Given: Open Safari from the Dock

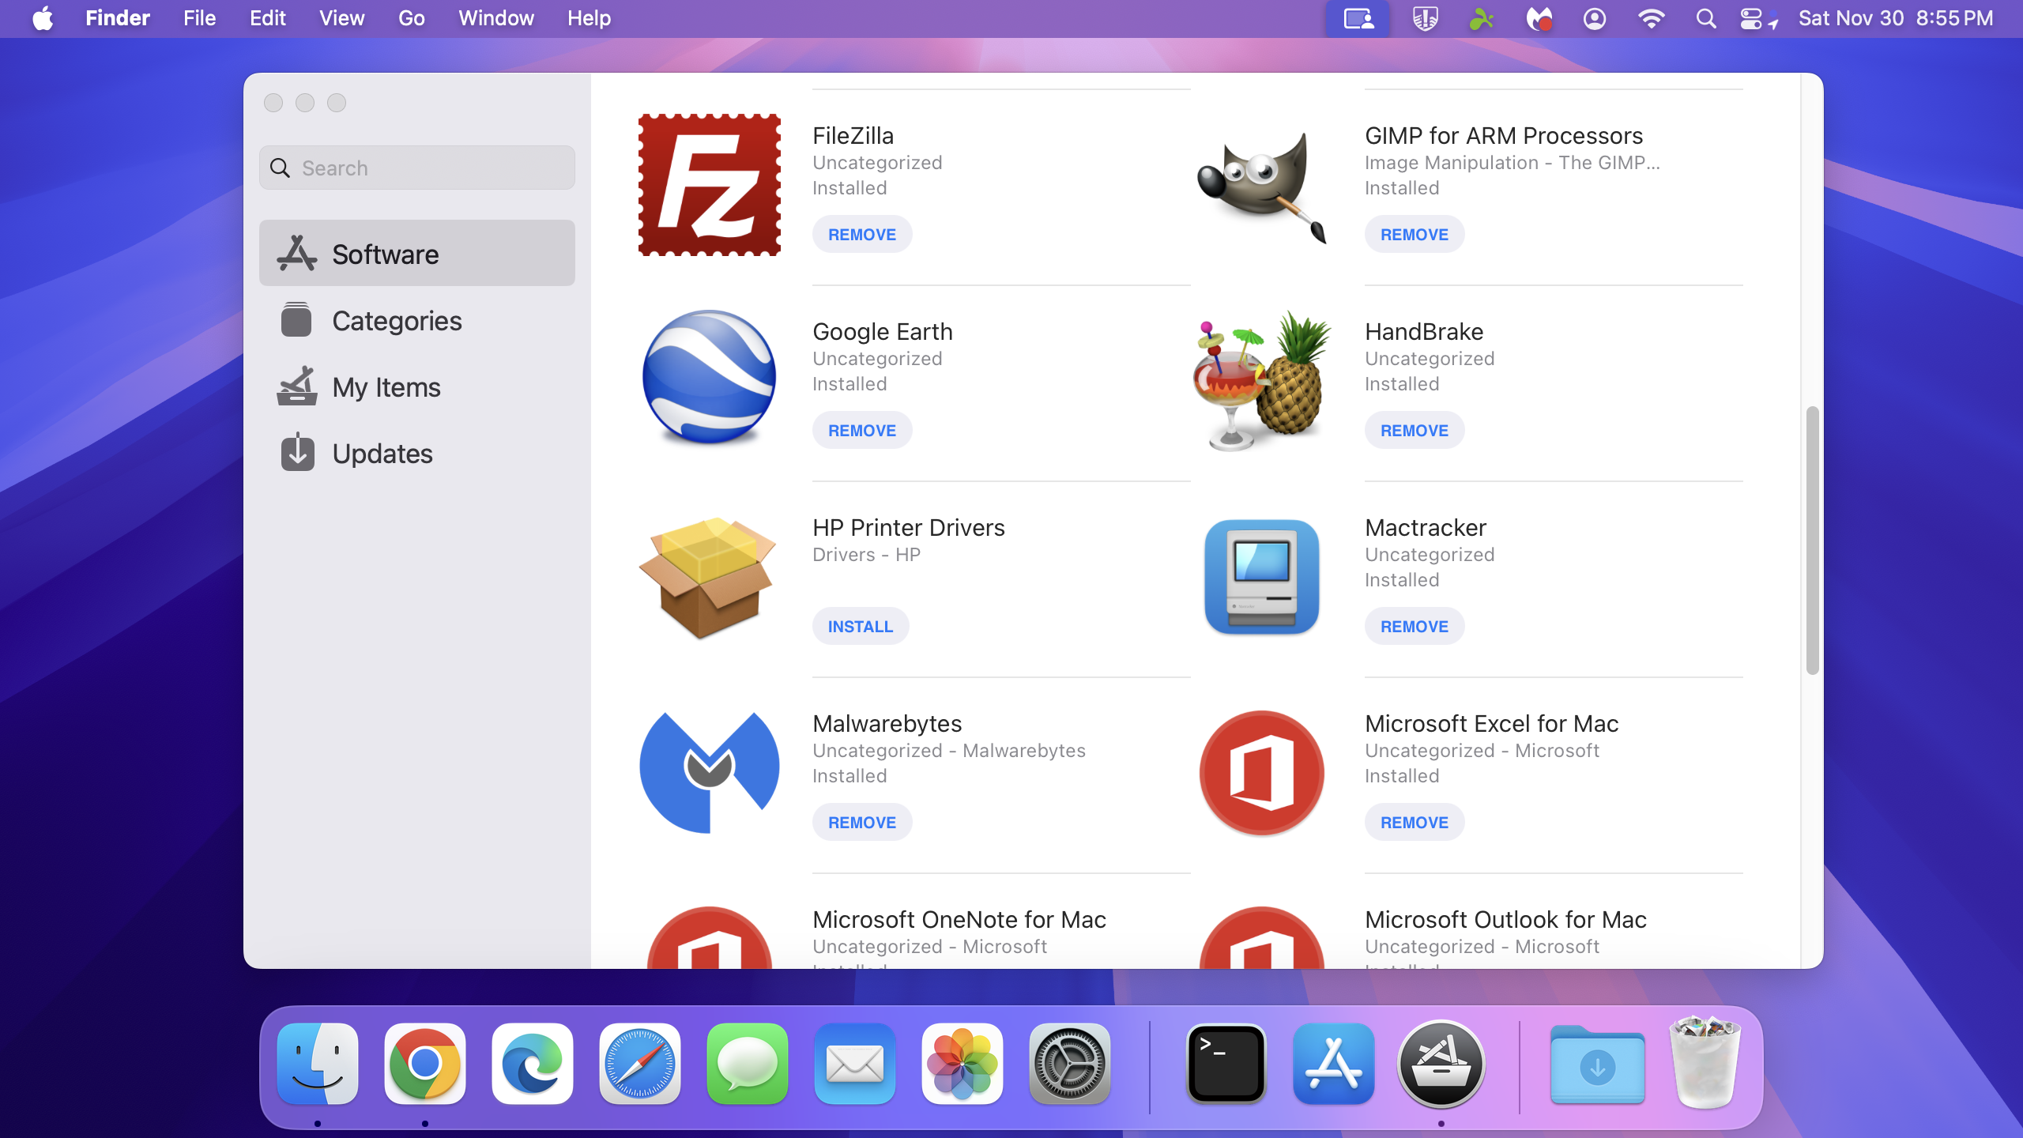Looking at the screenshot, I should (x=640, y=1064).
